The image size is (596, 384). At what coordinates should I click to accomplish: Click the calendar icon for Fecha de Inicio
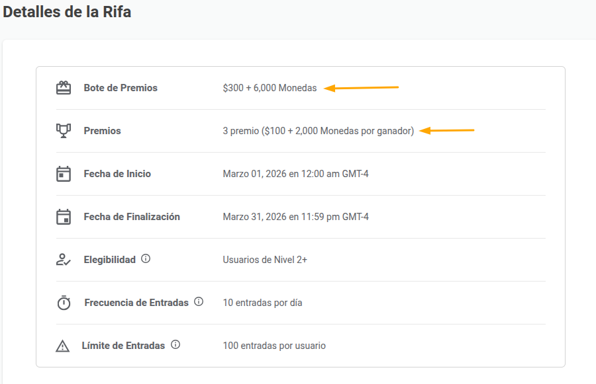[x=64, y=174]
